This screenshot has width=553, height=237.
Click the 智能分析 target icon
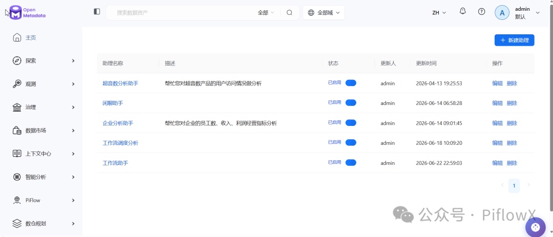pos(17,177)
